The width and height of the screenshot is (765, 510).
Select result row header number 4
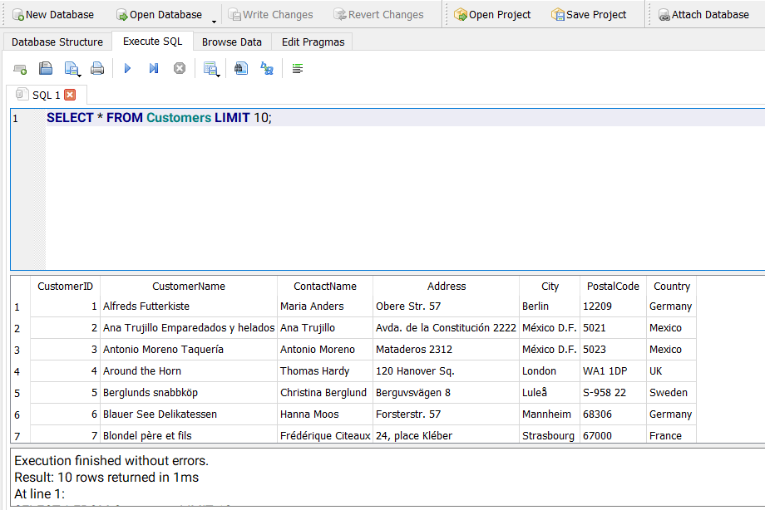click(x=21, y=371)
